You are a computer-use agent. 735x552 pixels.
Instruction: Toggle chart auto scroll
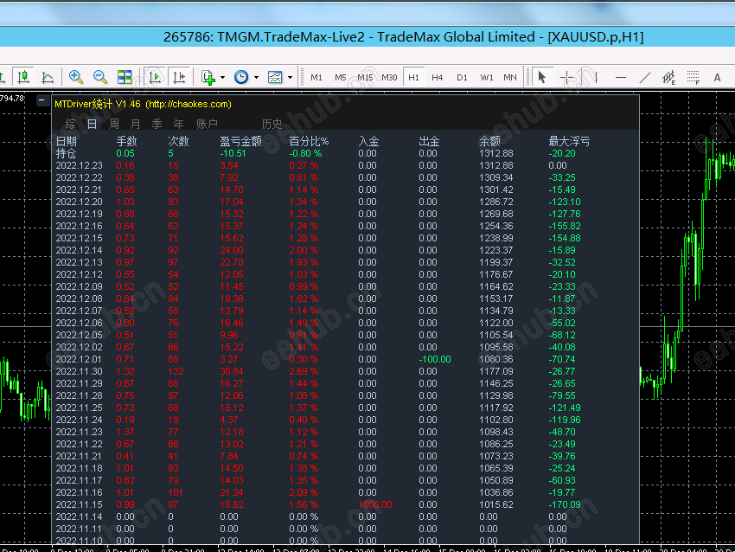click(x=154, y=76)
